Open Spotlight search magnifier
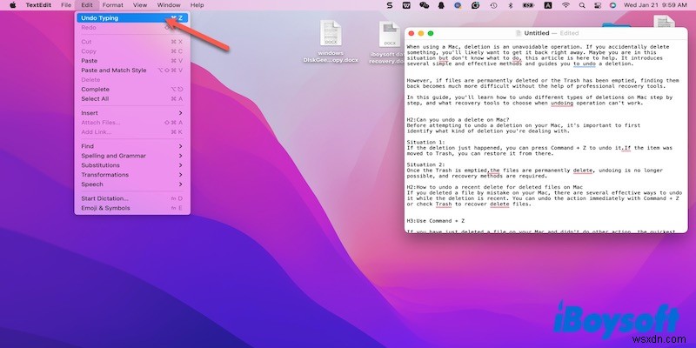This screenshot has height=348, width=696. point(582,5)
